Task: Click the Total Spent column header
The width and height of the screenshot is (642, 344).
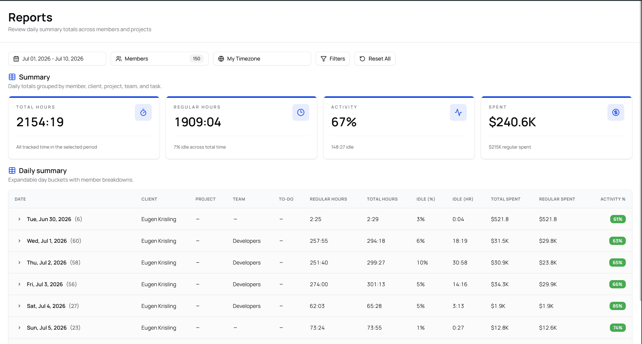Action: (x=506, y=199)
